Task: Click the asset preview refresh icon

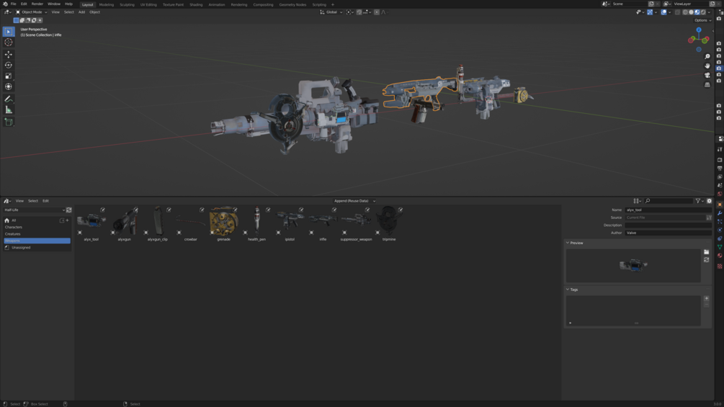Action: point(707,260)
